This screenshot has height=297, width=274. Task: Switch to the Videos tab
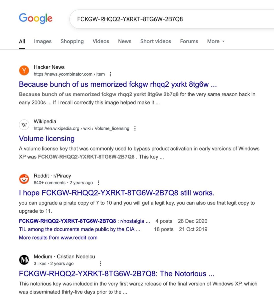pyautogui.click(x=101, y=41)
